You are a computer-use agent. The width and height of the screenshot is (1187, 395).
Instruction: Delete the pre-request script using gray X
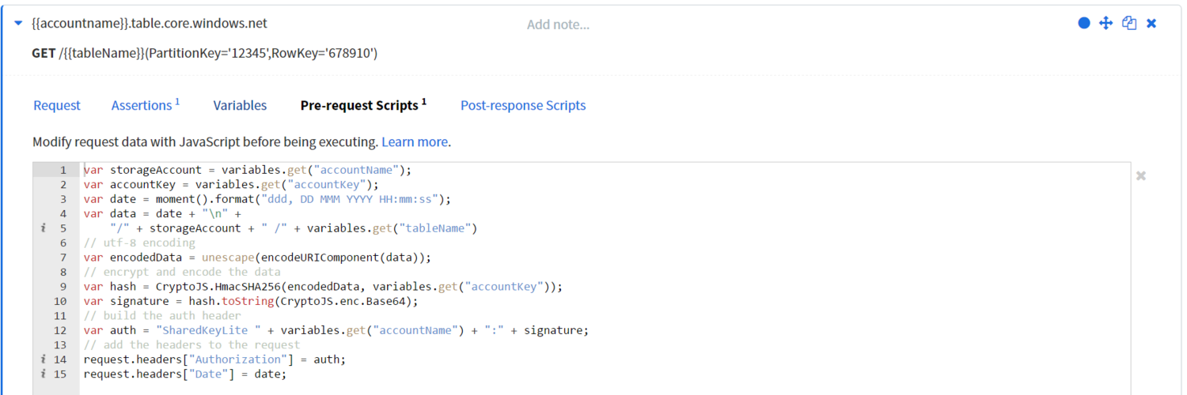pos(1141,175)
